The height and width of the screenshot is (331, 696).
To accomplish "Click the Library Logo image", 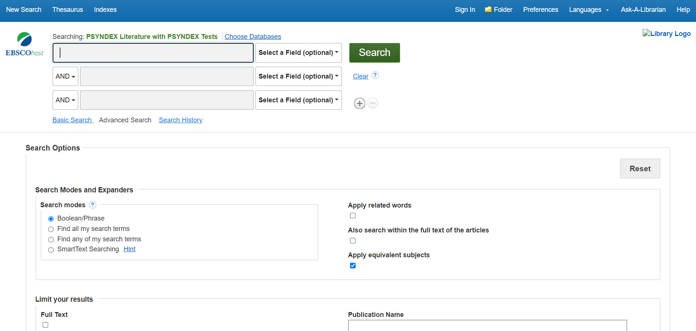I will pyautogui.click(x=666, y=34).
